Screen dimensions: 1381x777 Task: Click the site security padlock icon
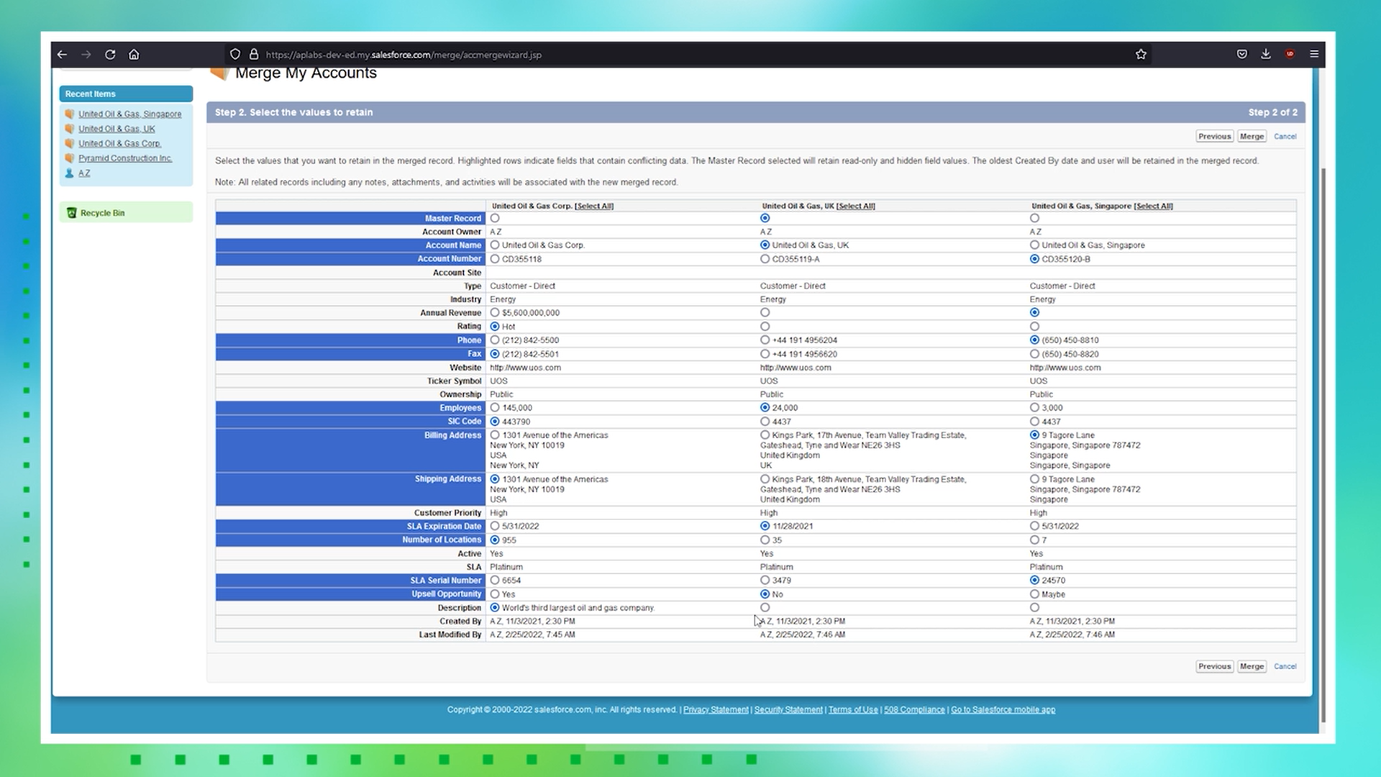click(x=254, y=55)
